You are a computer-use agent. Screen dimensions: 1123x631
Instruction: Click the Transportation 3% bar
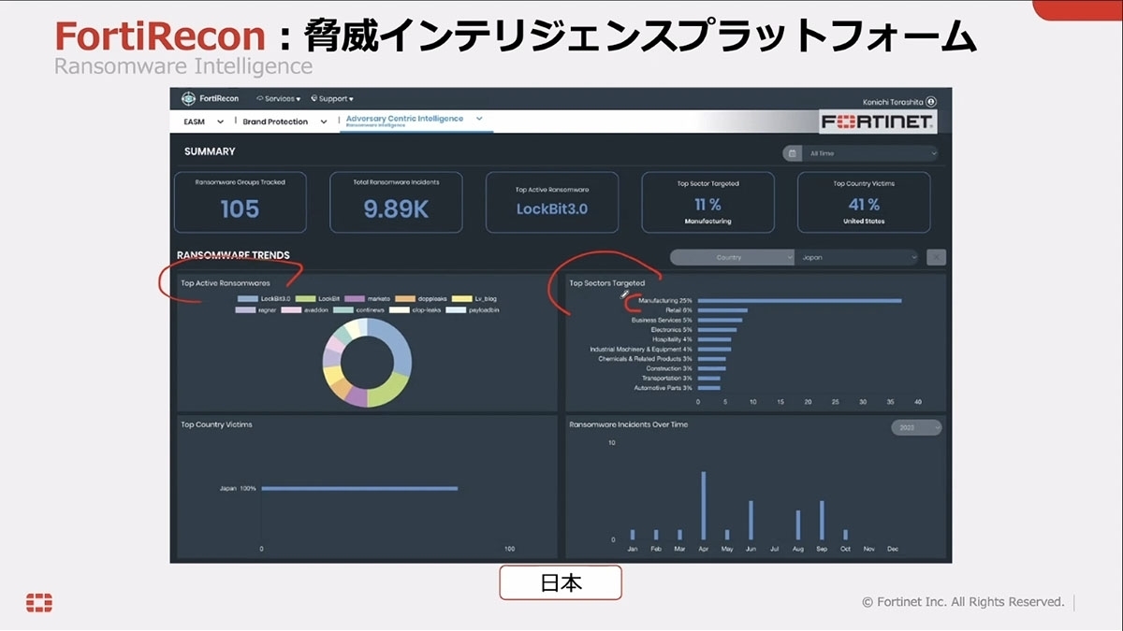click(709, 378)
